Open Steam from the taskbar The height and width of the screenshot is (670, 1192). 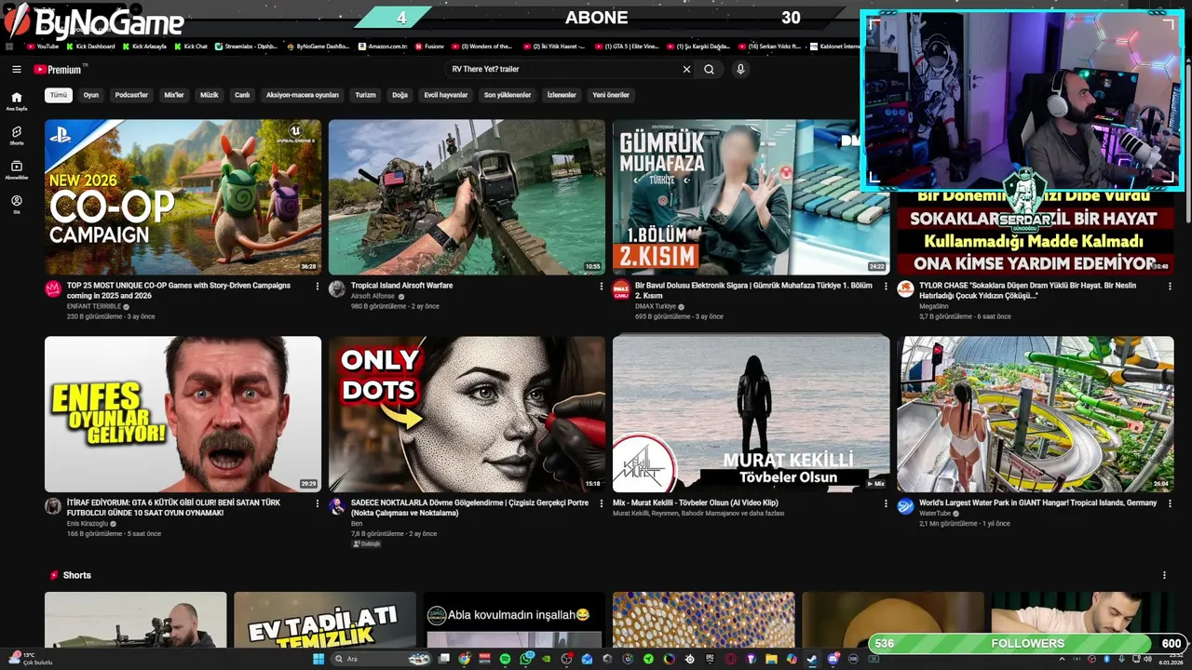tap(812, 659)
